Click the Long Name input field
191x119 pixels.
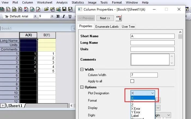(153, 43)
